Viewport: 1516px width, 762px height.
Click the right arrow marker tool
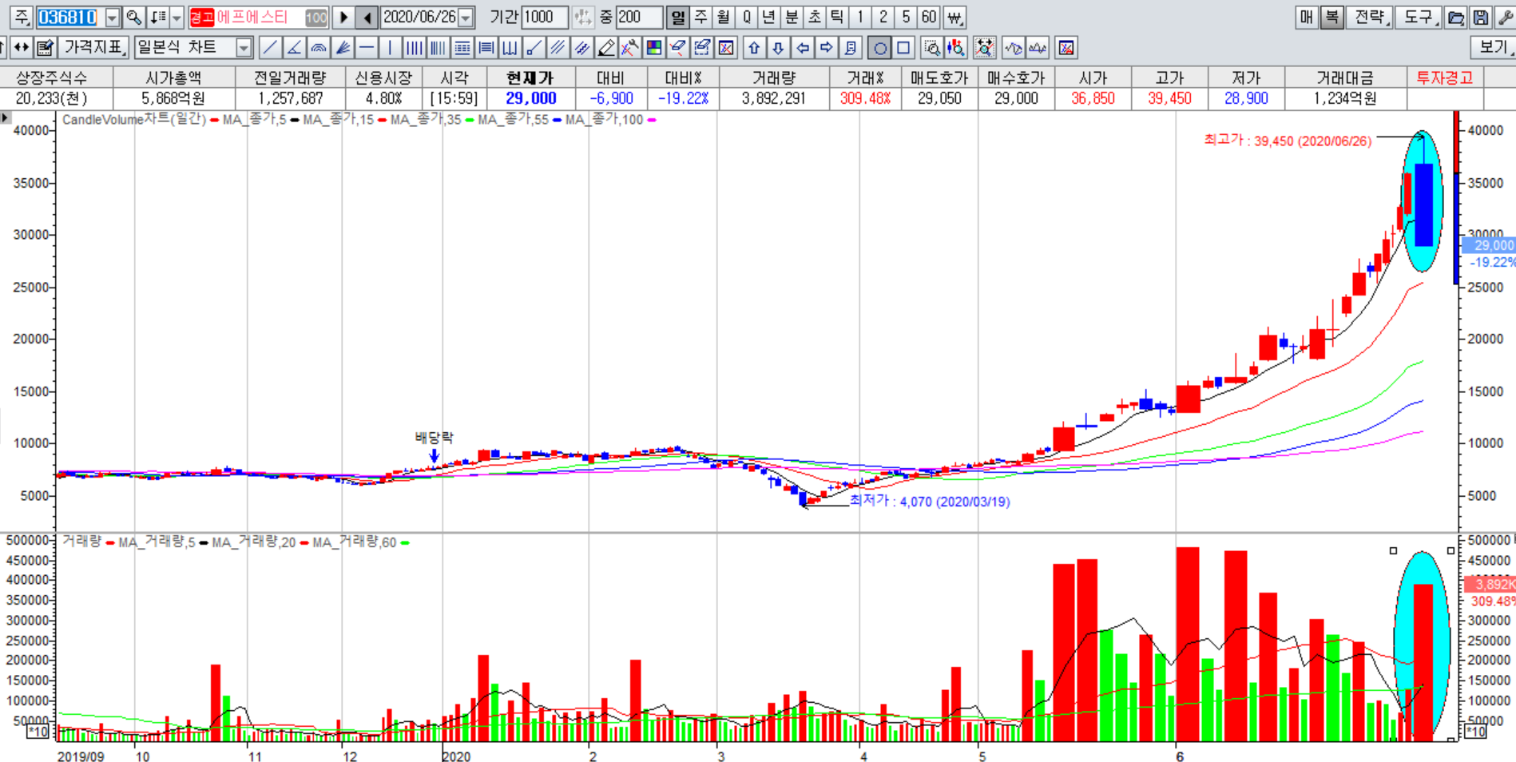point(826,48)
